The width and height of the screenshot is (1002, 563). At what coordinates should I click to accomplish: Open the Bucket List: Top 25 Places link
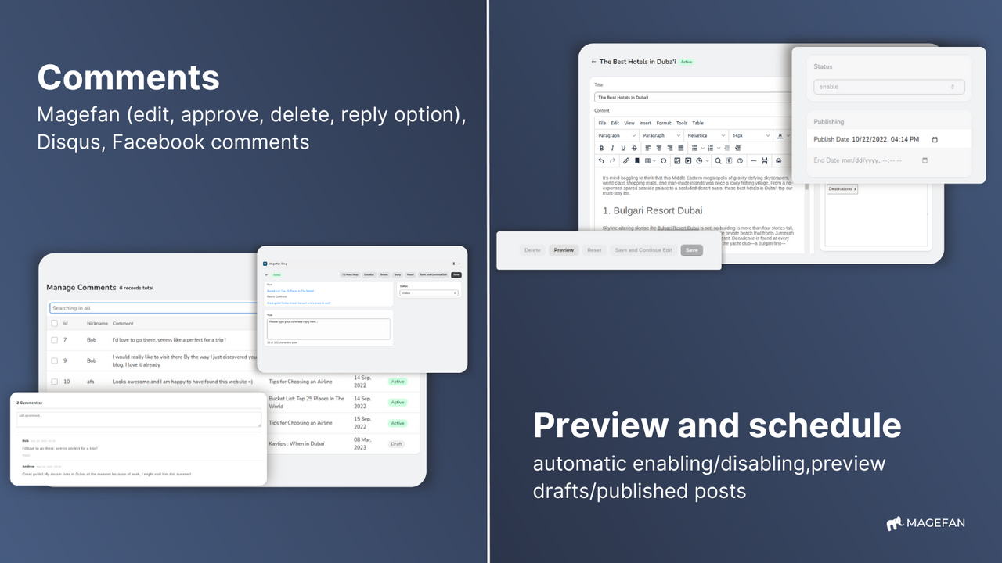pyautogui.click(x=290, y=291)
